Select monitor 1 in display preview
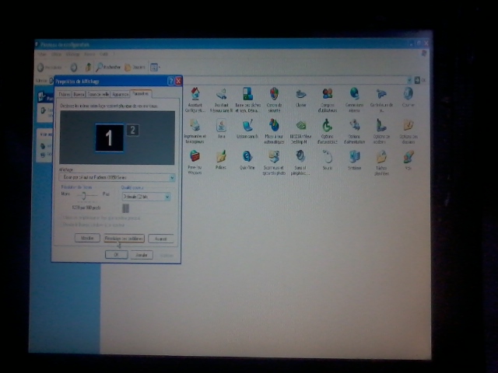The height and width of the screenshot is (373, 498). tap(110, 138)
